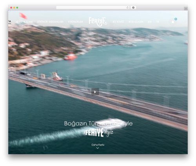The height and width of the screenshot is (166, 196).
Task: Click the Daha Fazla link
Action: click(98, 145)
